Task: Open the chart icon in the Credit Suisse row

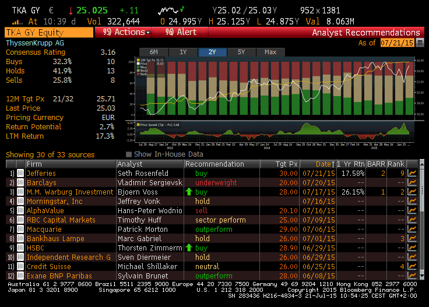Action: click(412, 266)
